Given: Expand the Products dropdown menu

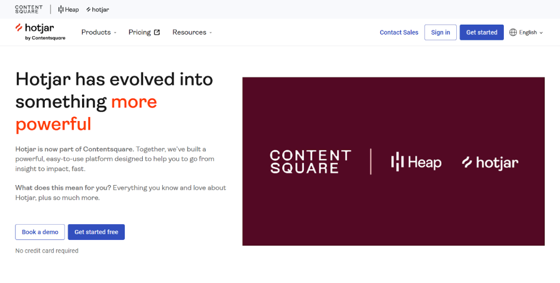Looking at the screenshot, I should (99, 32).
